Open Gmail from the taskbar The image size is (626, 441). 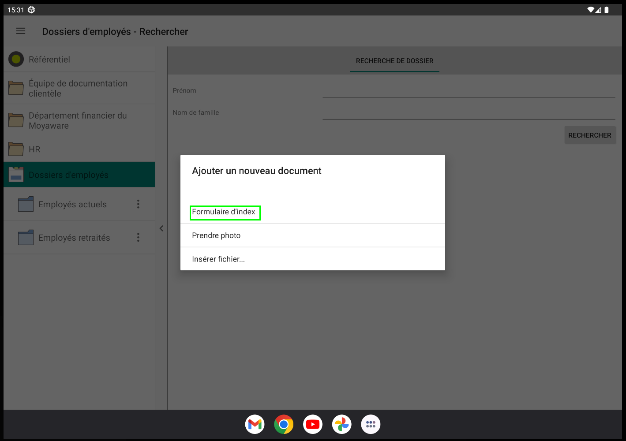coord(255,424)
